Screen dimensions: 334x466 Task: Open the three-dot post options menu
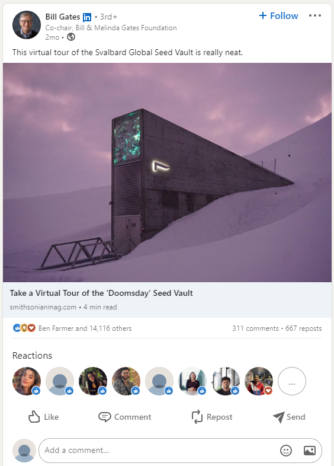pos(314,15)
